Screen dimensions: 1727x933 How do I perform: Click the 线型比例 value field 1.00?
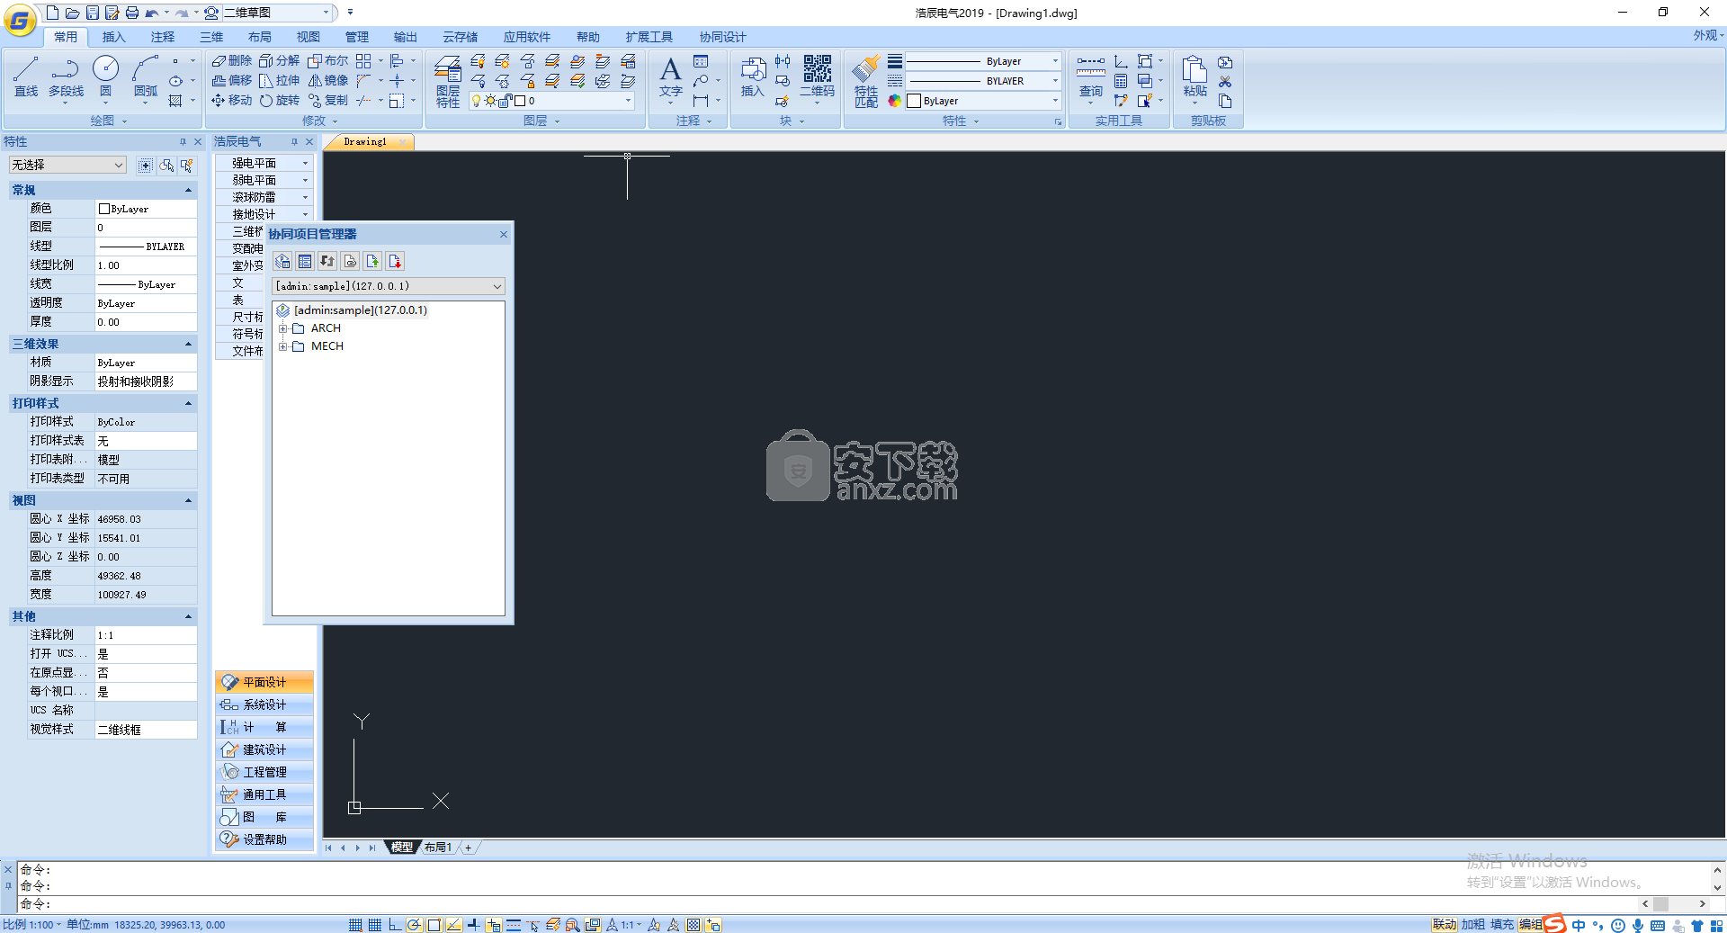(x=146, y=265)
